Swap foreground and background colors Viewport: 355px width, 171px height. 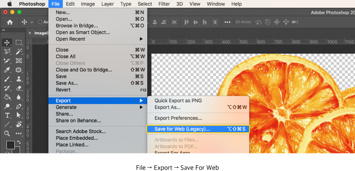[x=19, y=142]
